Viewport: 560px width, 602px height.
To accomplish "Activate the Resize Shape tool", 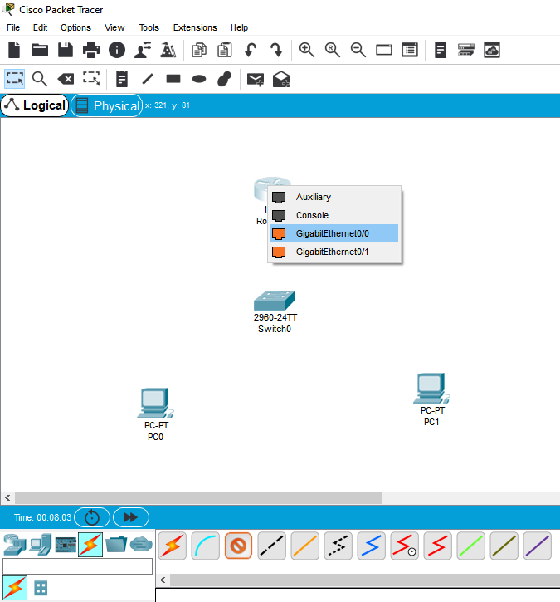I will click(91, 78).
